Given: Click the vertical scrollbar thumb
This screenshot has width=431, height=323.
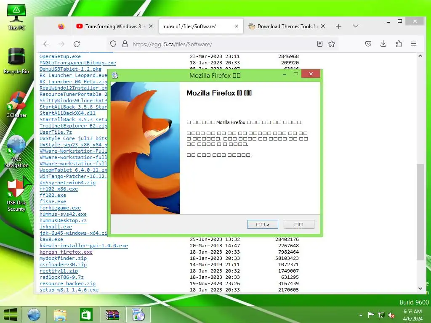Looking at the screenshot, I should point(420,212).
